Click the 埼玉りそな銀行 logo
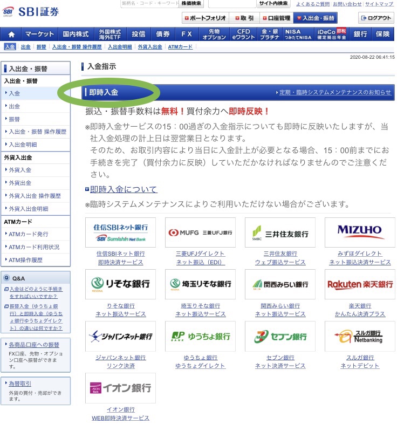 click(x=200, y=284)
